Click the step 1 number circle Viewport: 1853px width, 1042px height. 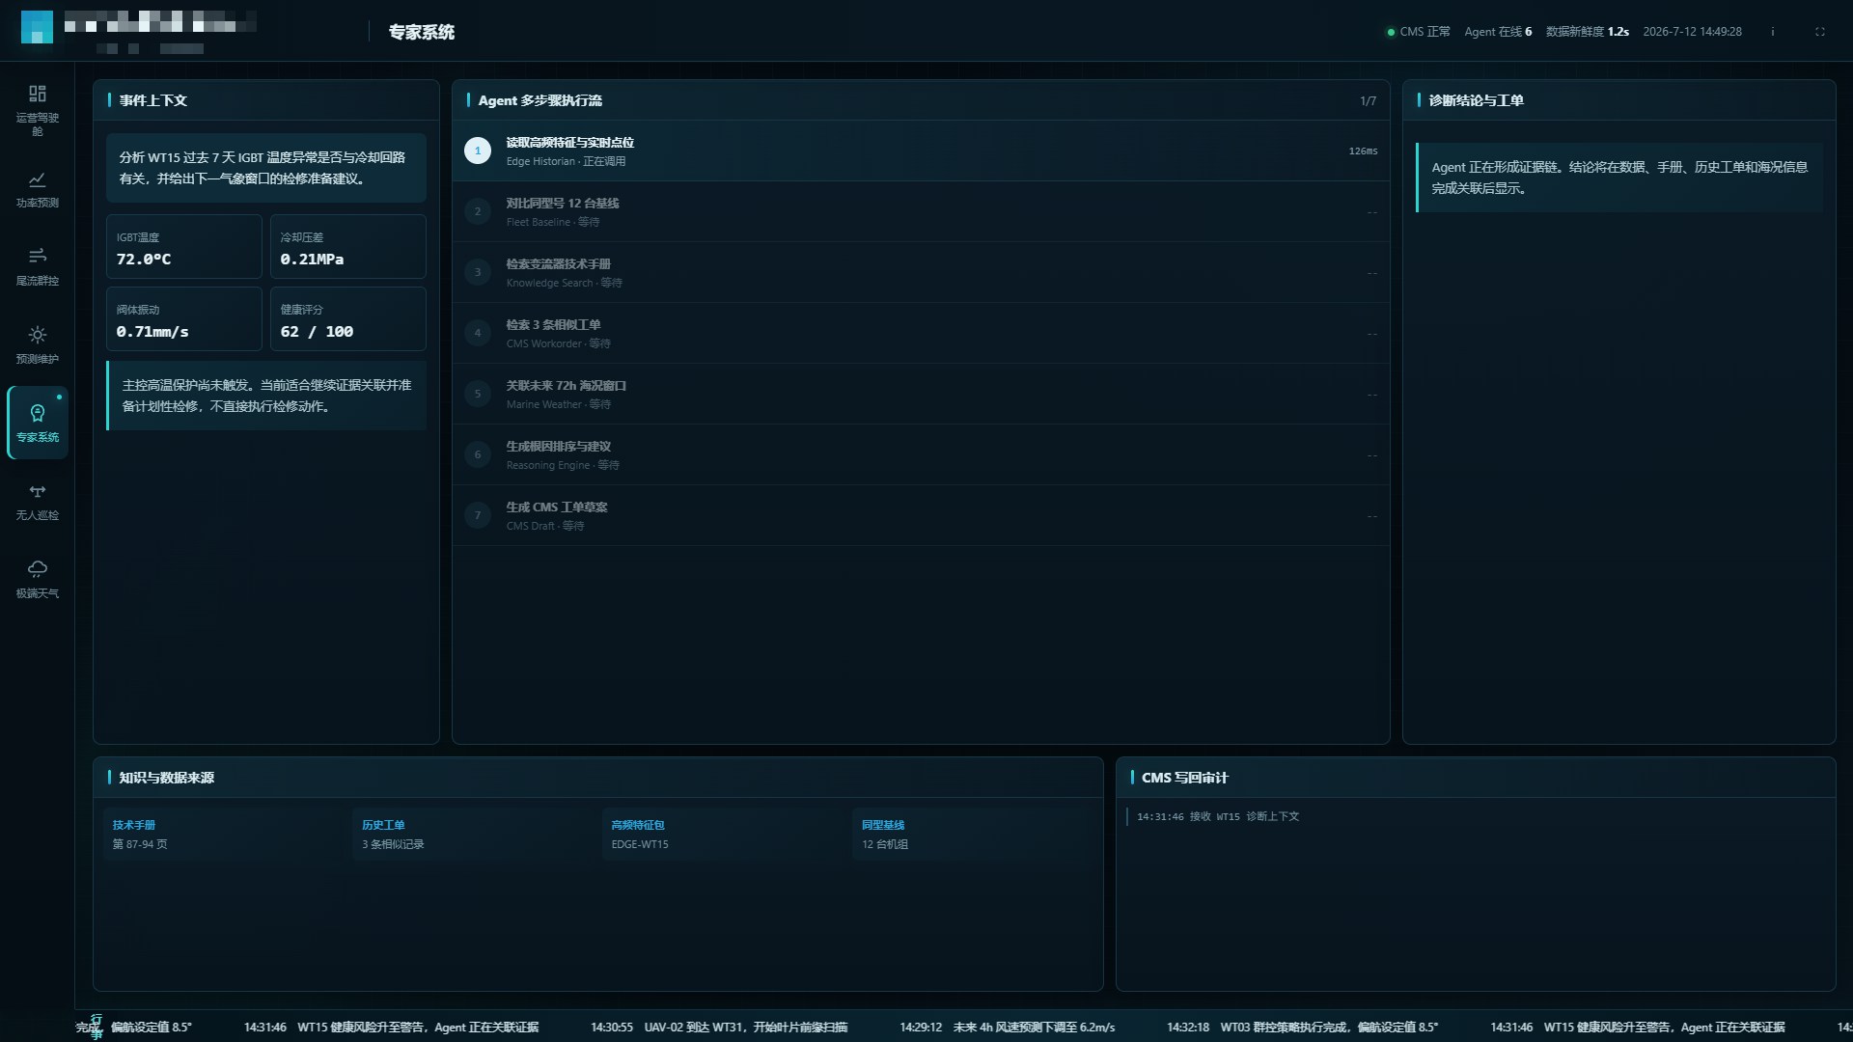coord(478,151)
